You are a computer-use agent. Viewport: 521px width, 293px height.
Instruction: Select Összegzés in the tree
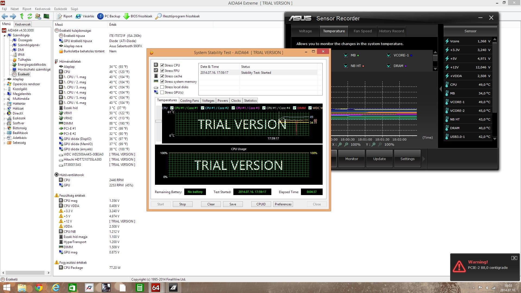25,40
